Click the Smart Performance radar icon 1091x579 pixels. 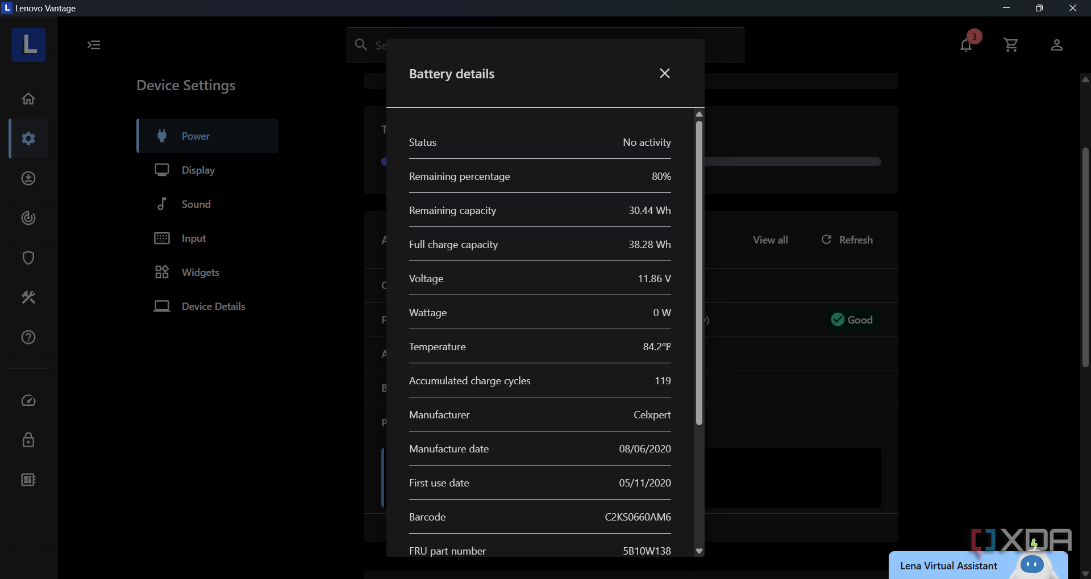coord(28,218)
